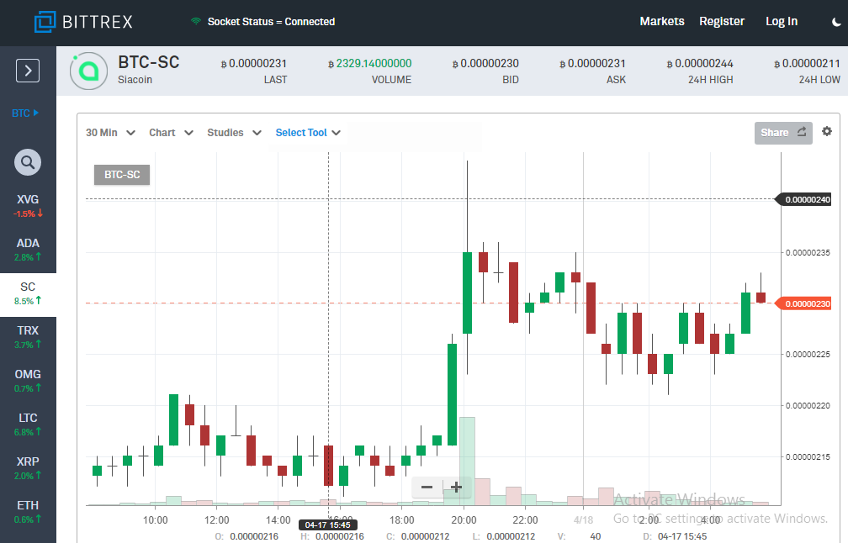Click the 24H LOW value 0.00000211
848x543 pixels.
(x=807, y=64)
